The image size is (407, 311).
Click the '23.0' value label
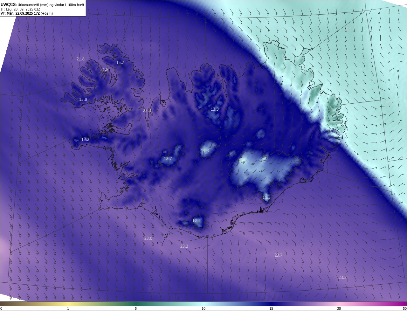coord(148,238)
